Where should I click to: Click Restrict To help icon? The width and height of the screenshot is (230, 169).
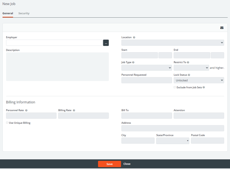tap(188, 63)
